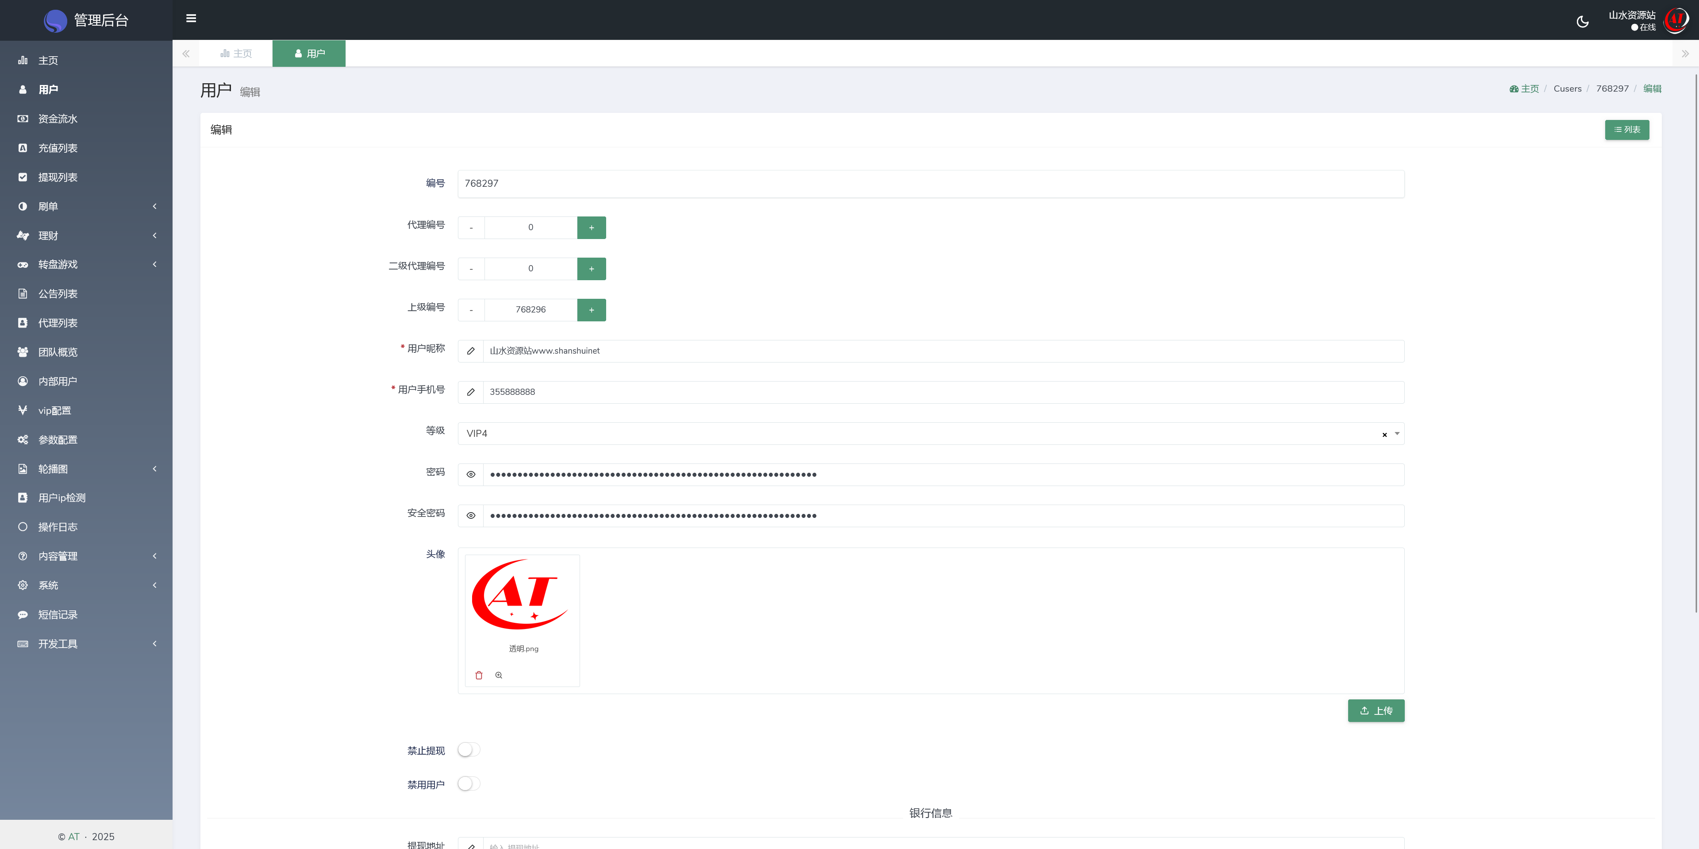Increase 上级编号 with the plus button

click(x=591, y=309)
